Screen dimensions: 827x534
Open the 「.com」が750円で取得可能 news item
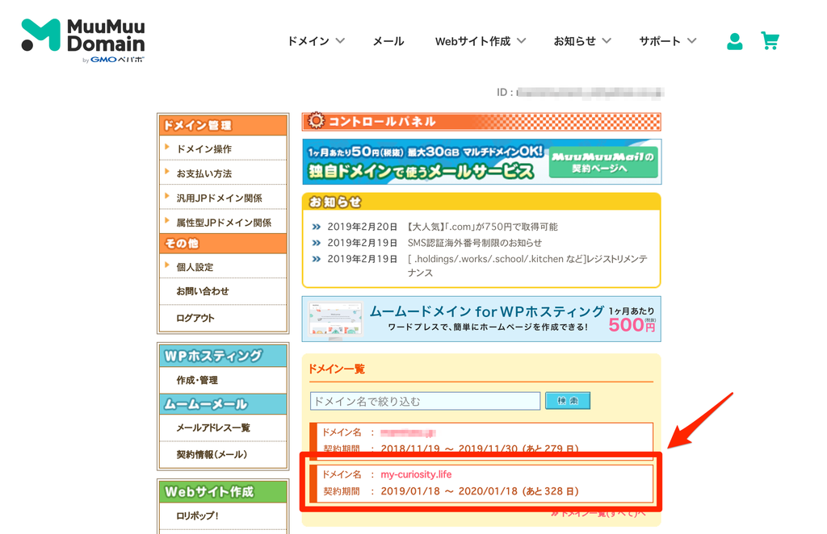482,227
